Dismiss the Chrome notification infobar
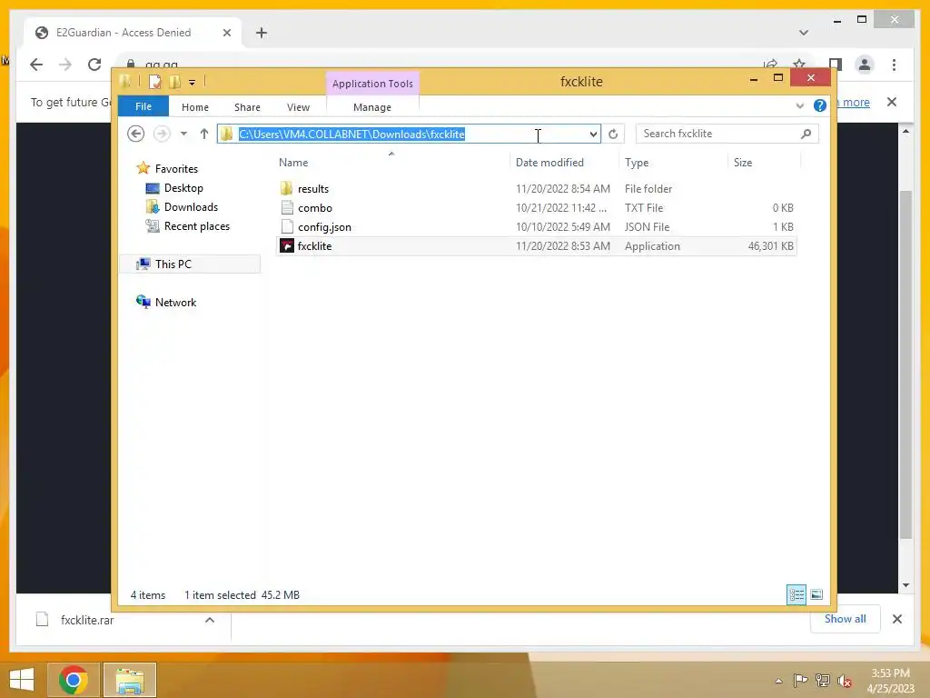This screenshot has width=930, height=698. pyautogui.click(x=892, y=102)
